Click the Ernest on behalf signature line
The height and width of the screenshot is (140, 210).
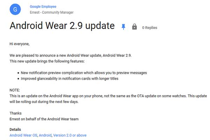[44, 119]
